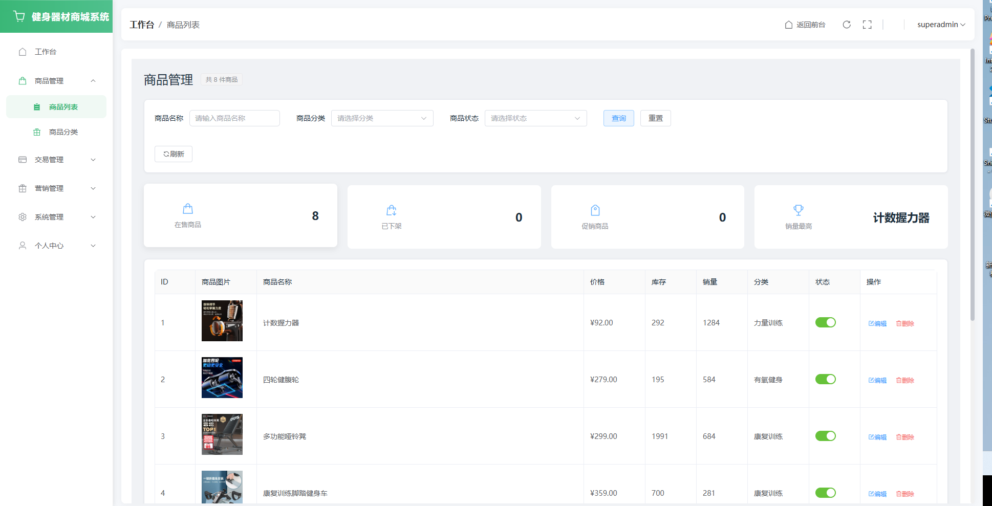Expand the superadmin user menu
992x506 pixels.
pos(941,25)
